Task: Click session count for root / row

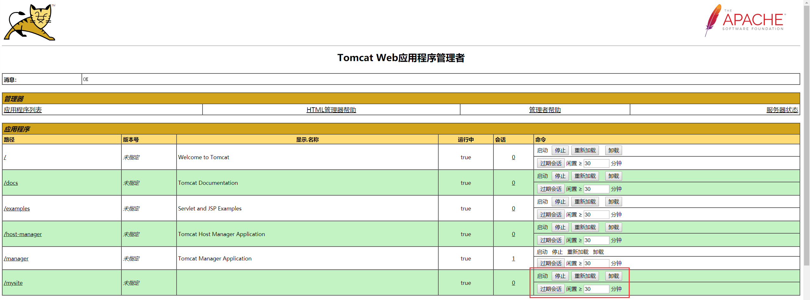Action: [x=513, y=157]
